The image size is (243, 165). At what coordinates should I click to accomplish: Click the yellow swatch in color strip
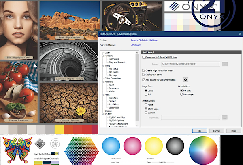click(59, 129)
